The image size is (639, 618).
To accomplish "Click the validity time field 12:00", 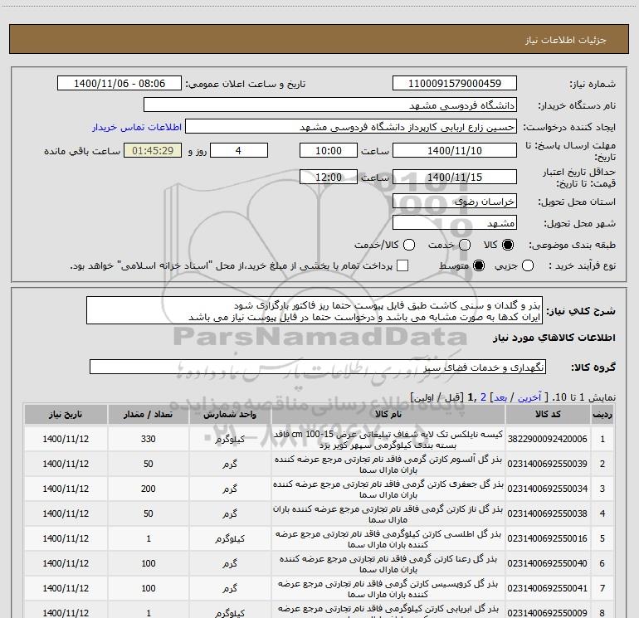I will [x=329, y=177].
